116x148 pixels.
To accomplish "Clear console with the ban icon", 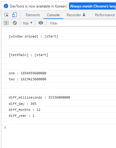I will (15, 23).
